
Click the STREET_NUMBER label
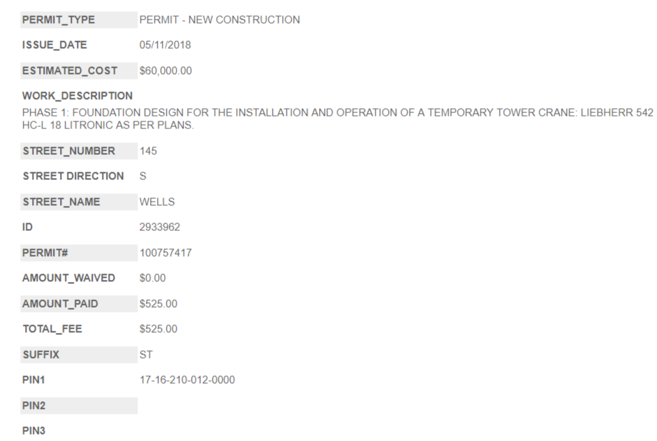[x=69, y=151]
